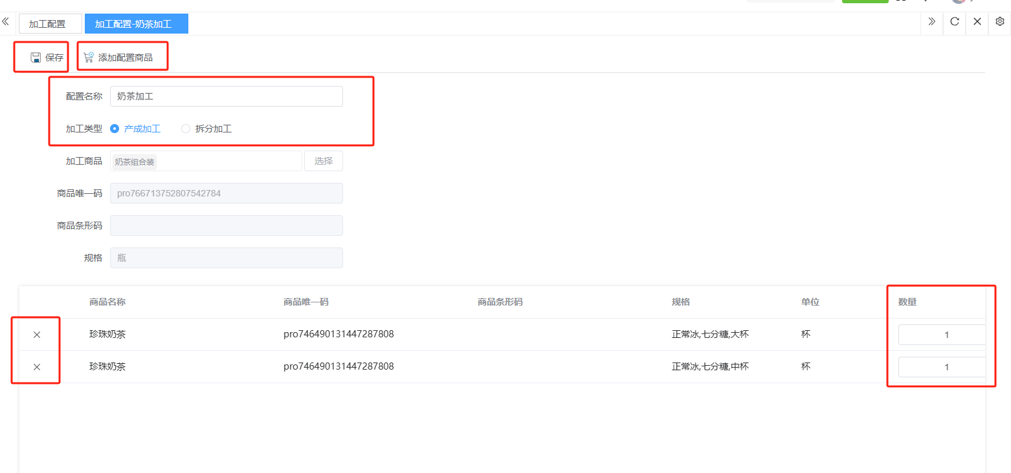
Task: Edit quantity for 中杯 珍珠奶茶
Action: [x=942, y=367]
